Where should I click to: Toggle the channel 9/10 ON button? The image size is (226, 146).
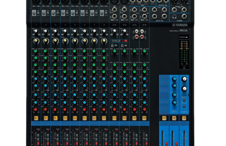coord(114,118)
